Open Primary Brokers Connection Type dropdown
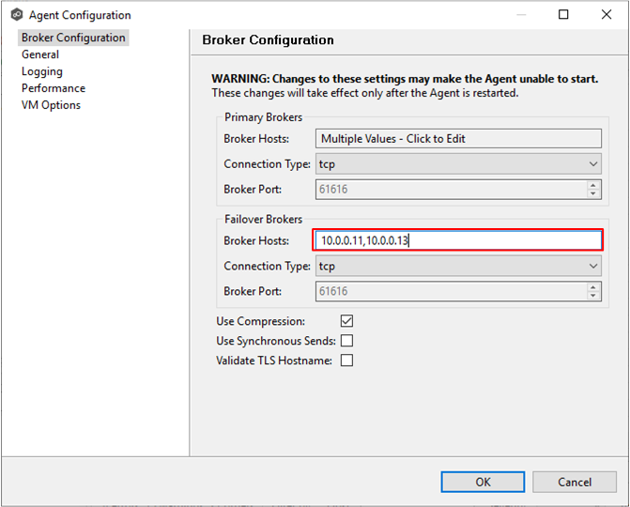The width and height of the screenshot is (630, 507). (458, 164)
